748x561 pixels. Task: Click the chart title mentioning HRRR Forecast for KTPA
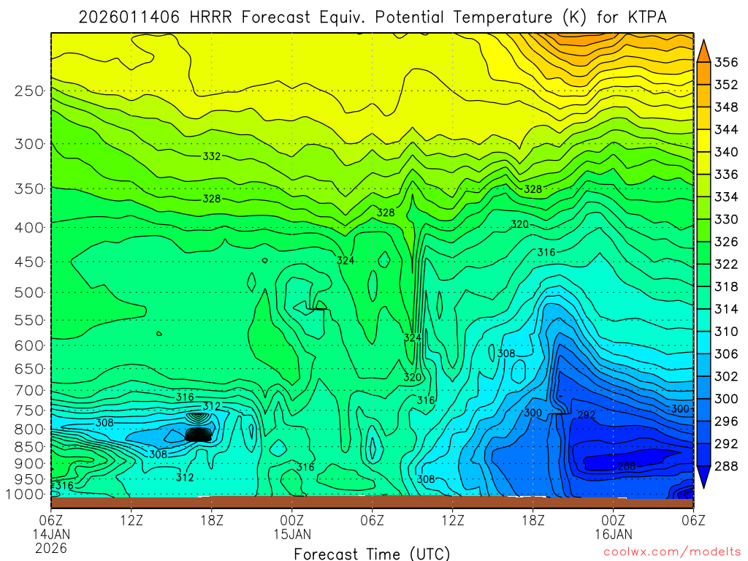[x=372, y=18]
